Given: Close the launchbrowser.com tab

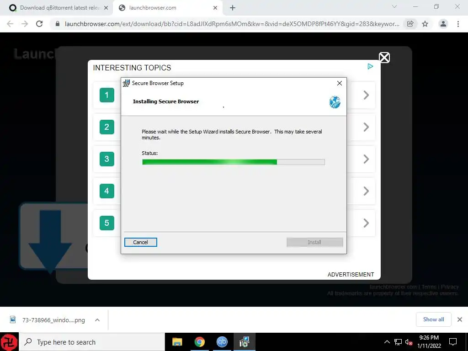Looking at the screenshot, I should point(215,8).
